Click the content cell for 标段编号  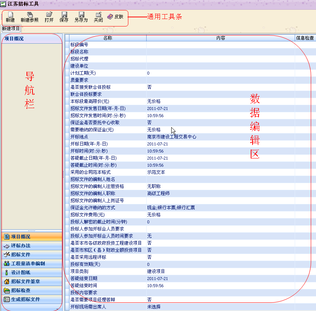(220, 45)
